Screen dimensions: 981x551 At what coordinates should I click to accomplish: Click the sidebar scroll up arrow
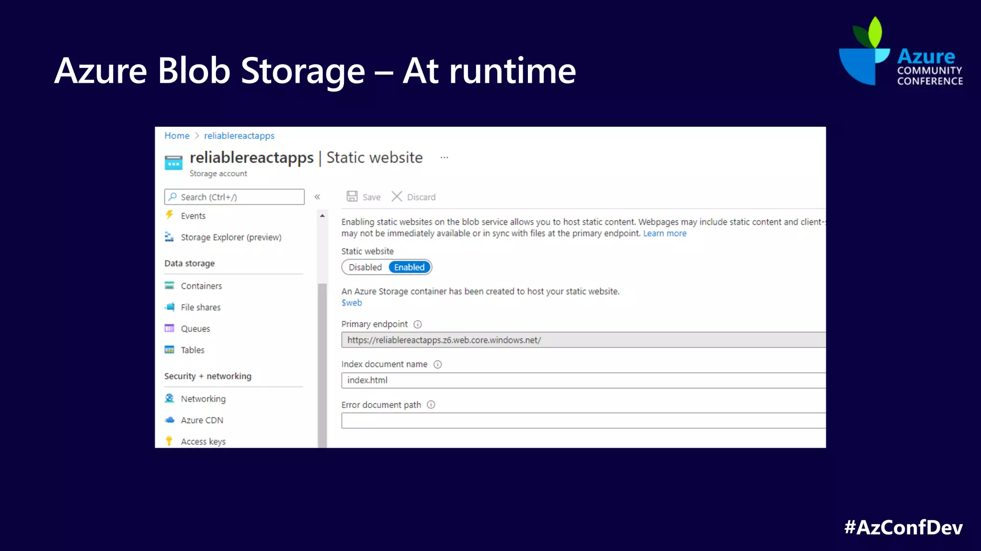(322, 216)
